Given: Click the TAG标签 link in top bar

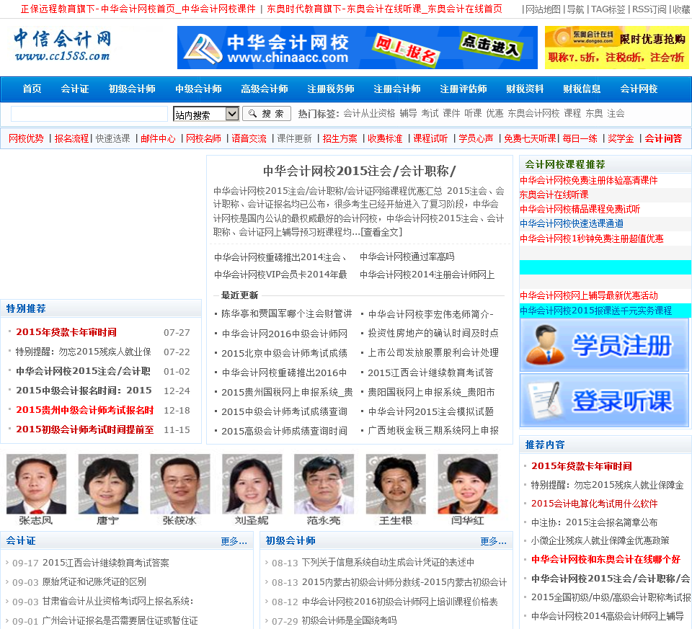Looking at the screenshot, I should pyautogui.click(x=608, y=9).
